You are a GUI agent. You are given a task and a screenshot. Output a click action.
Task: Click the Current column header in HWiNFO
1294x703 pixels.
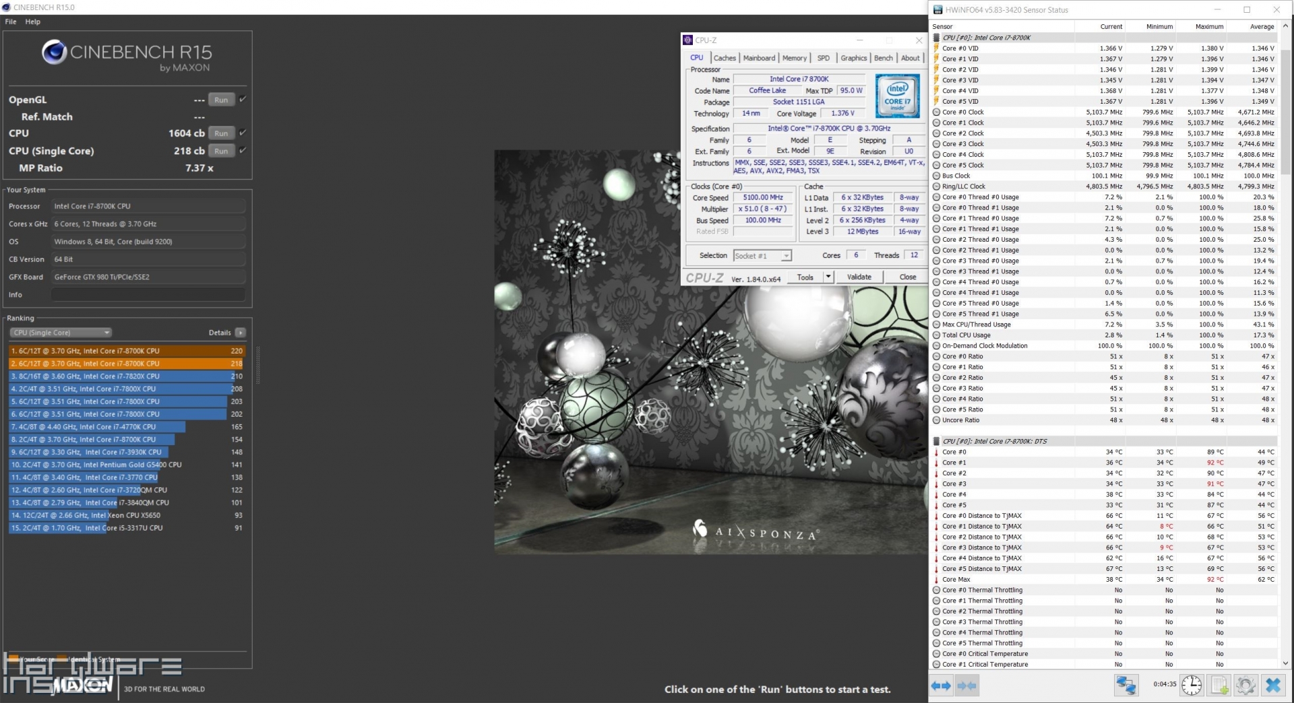(1111, 27)
